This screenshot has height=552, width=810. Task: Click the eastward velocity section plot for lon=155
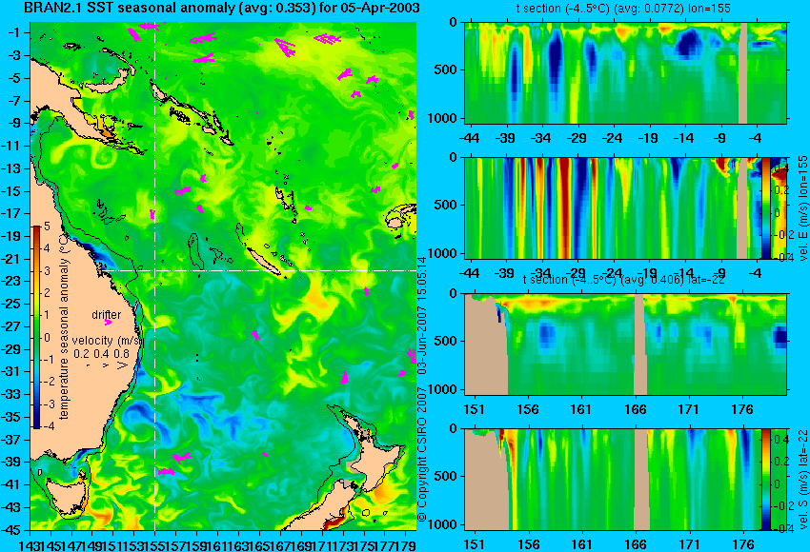click(613, 208)
